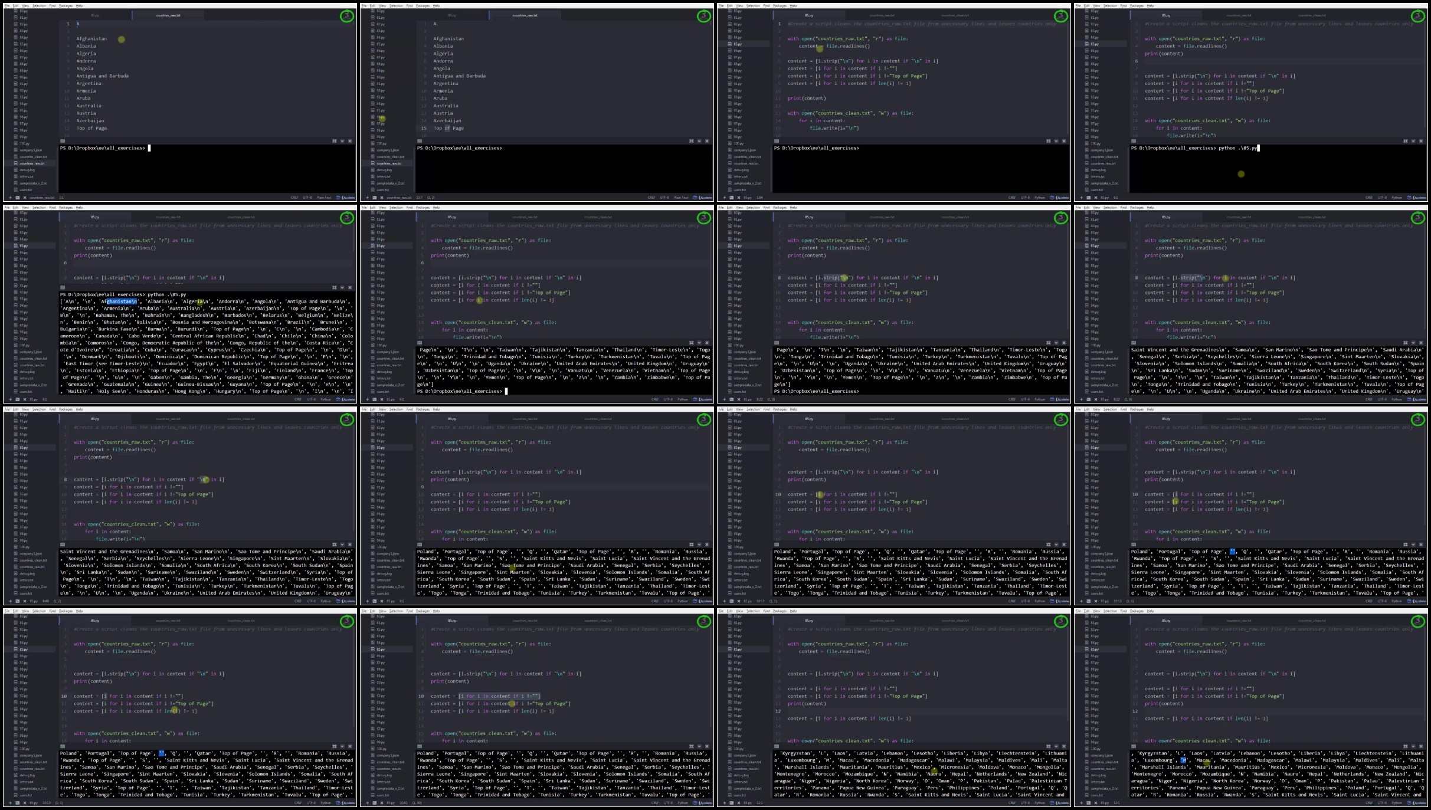In the third row's fourth frame, open the Packages menu
1431x810 pixels.
tap(1137, 409)
